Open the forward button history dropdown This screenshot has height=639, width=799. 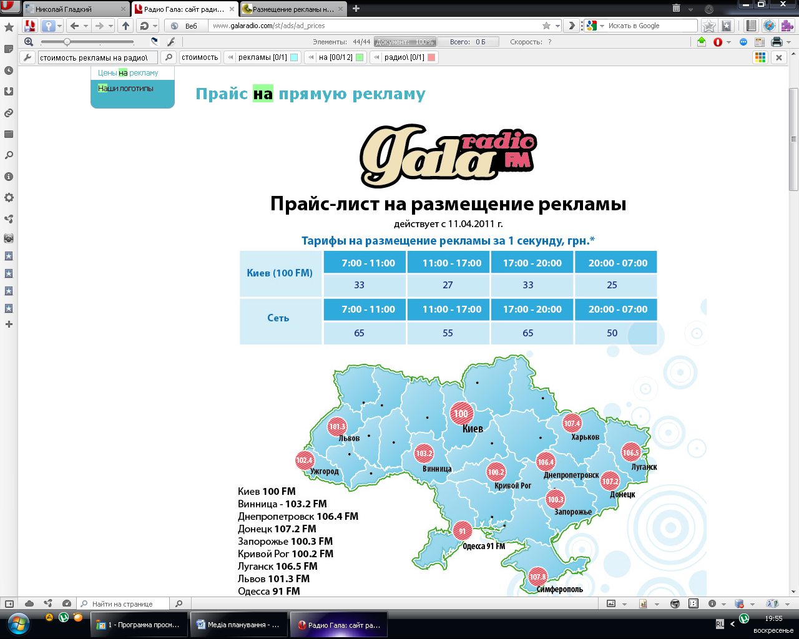(x=110, y=26)
